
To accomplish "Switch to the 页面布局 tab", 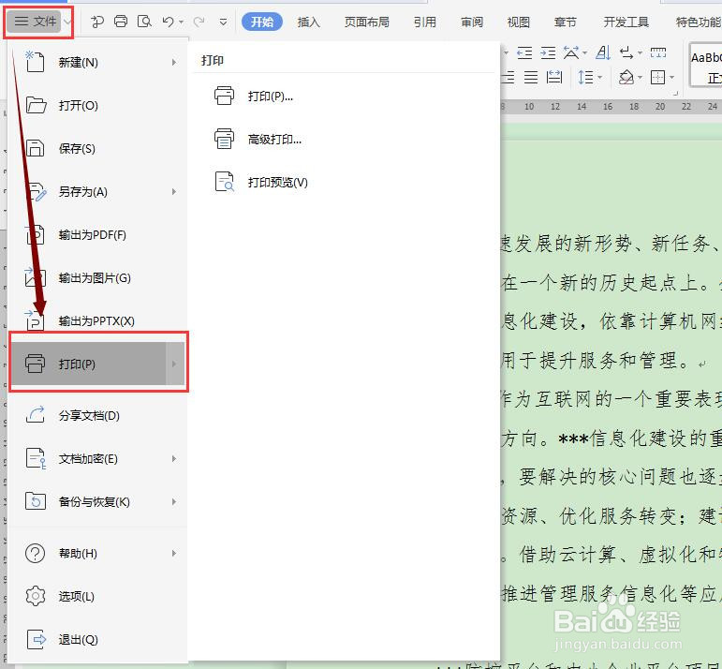I will (366, 22).
